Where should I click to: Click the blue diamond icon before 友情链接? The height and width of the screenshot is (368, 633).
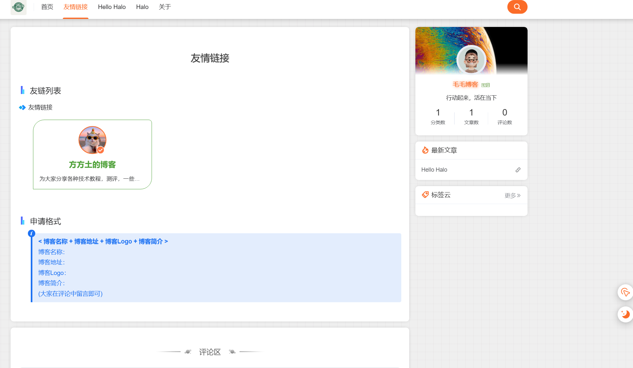coord(22,107)
